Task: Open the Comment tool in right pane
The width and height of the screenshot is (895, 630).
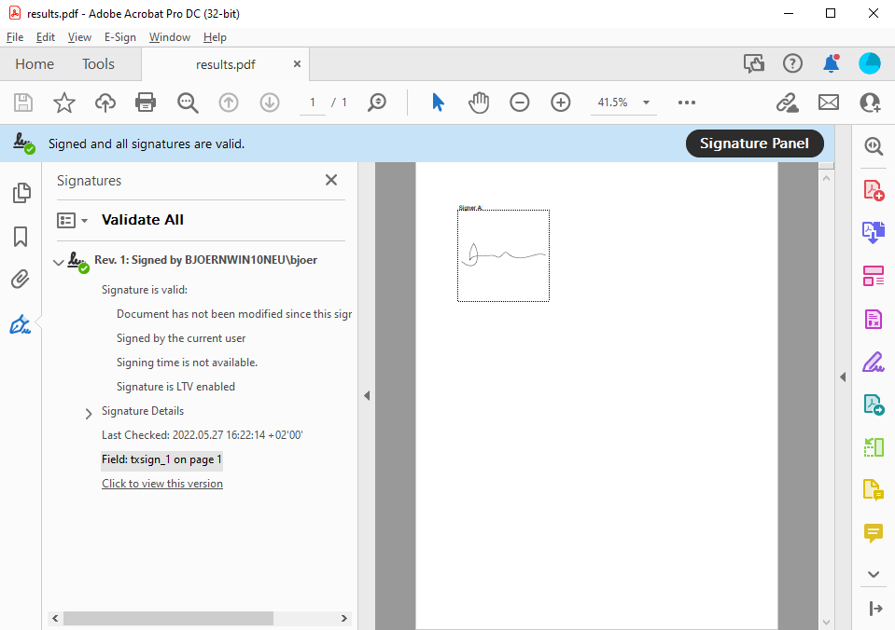Action: coord(874,533)
